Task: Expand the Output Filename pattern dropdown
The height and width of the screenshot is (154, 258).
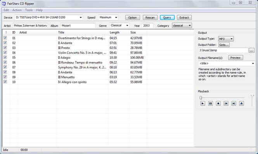Action: pyautogui.click(x=253, y=64)
